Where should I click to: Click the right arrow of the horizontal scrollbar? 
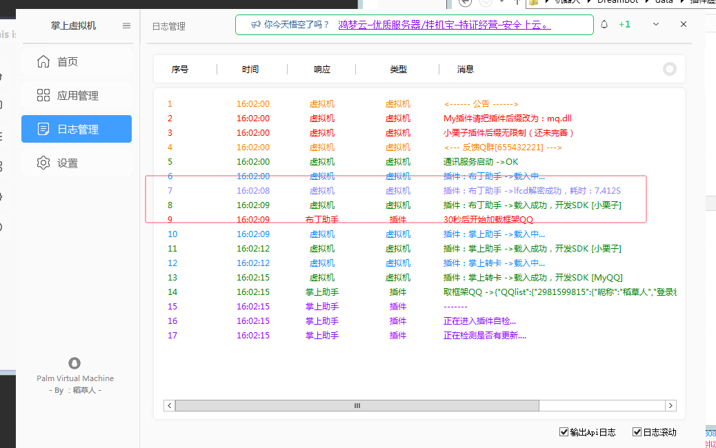(670, 405)
